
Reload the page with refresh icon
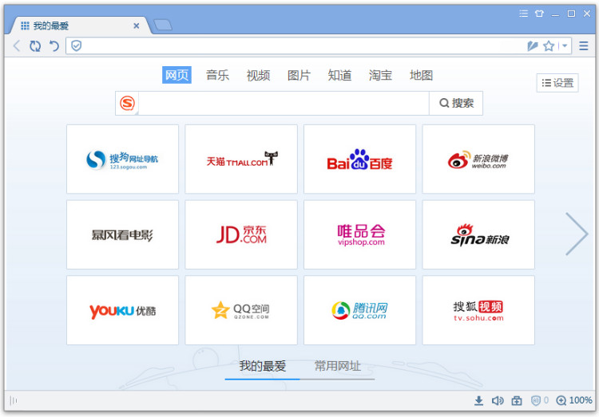tap(35, 45)
